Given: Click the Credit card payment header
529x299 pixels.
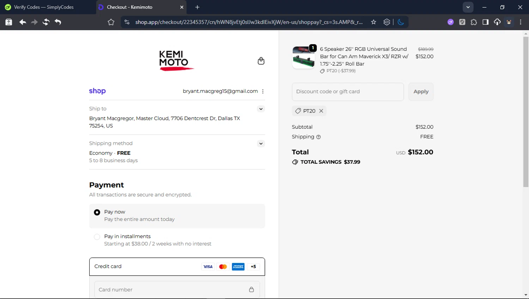Looking at the screenshot, I should (177, 267).
